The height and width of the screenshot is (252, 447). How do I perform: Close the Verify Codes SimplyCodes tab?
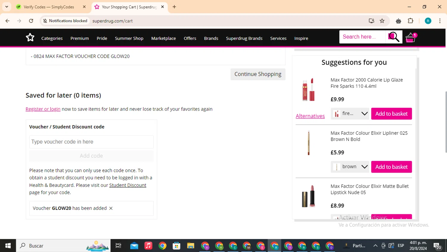[x=84, y=7]
